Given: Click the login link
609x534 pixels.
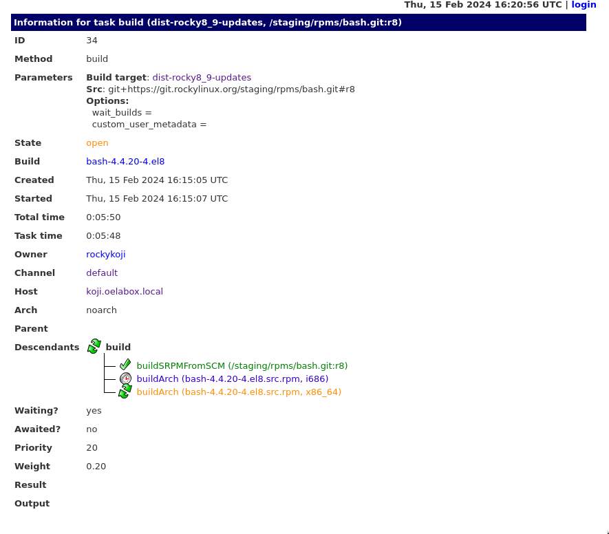Looking at the screenshot, I should coord(584,5).
